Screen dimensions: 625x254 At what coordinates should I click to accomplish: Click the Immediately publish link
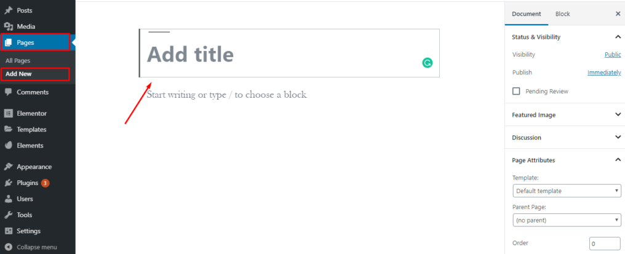pos(604,73)
